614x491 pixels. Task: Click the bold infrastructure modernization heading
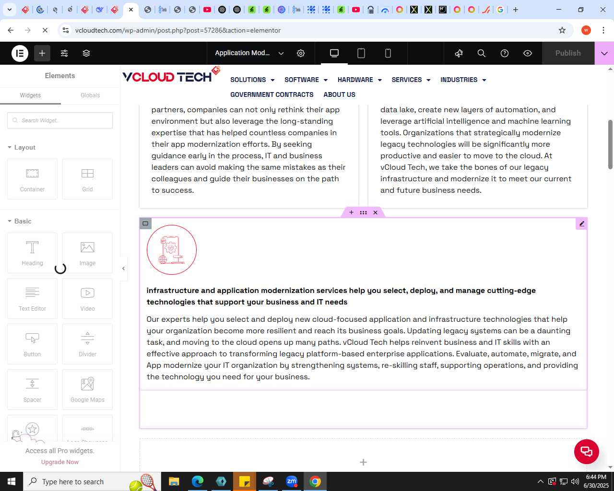341,296
